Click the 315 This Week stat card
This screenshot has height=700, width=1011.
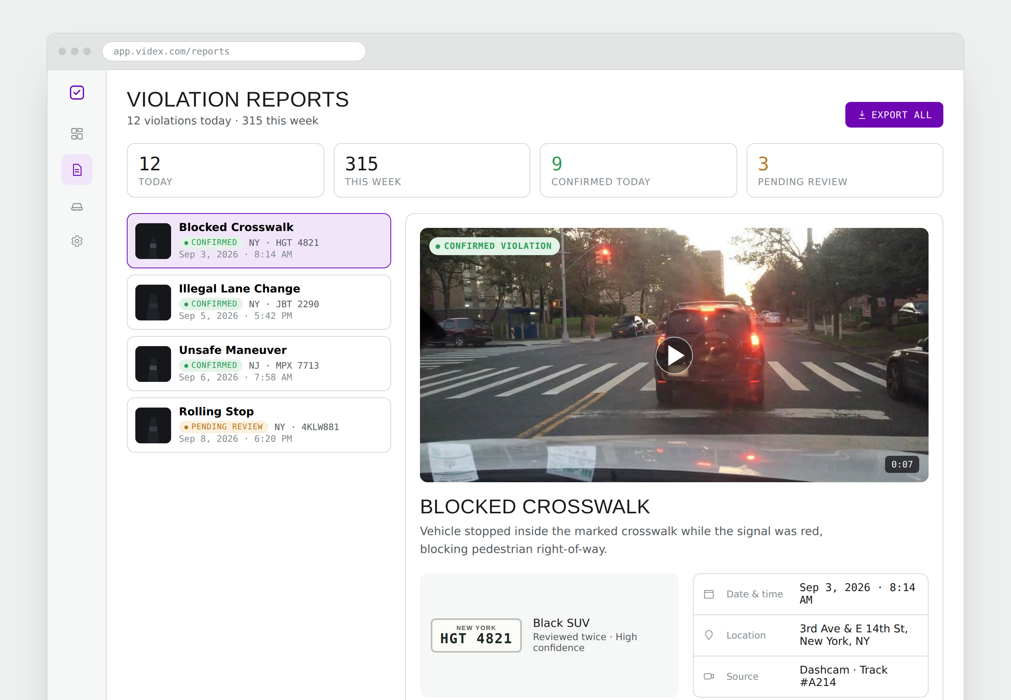pyautogui.click(x=432, y=170)
